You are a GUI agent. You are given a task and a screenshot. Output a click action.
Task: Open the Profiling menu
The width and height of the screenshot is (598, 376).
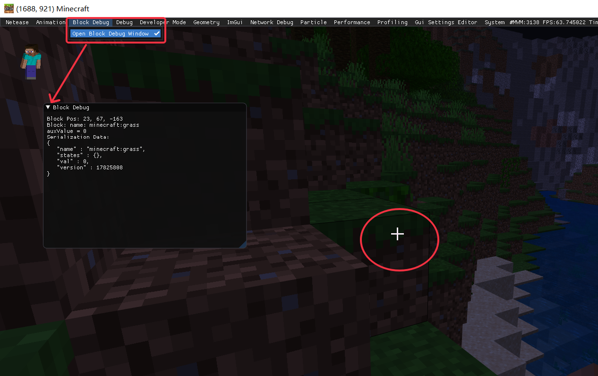point(393,22)
